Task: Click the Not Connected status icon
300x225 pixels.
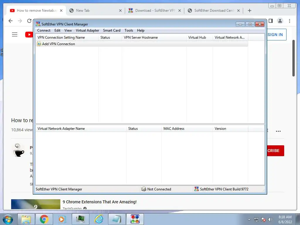Action: point(144,189)
